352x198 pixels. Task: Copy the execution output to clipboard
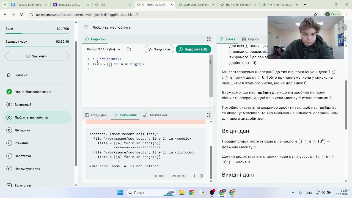coord(201,176)
